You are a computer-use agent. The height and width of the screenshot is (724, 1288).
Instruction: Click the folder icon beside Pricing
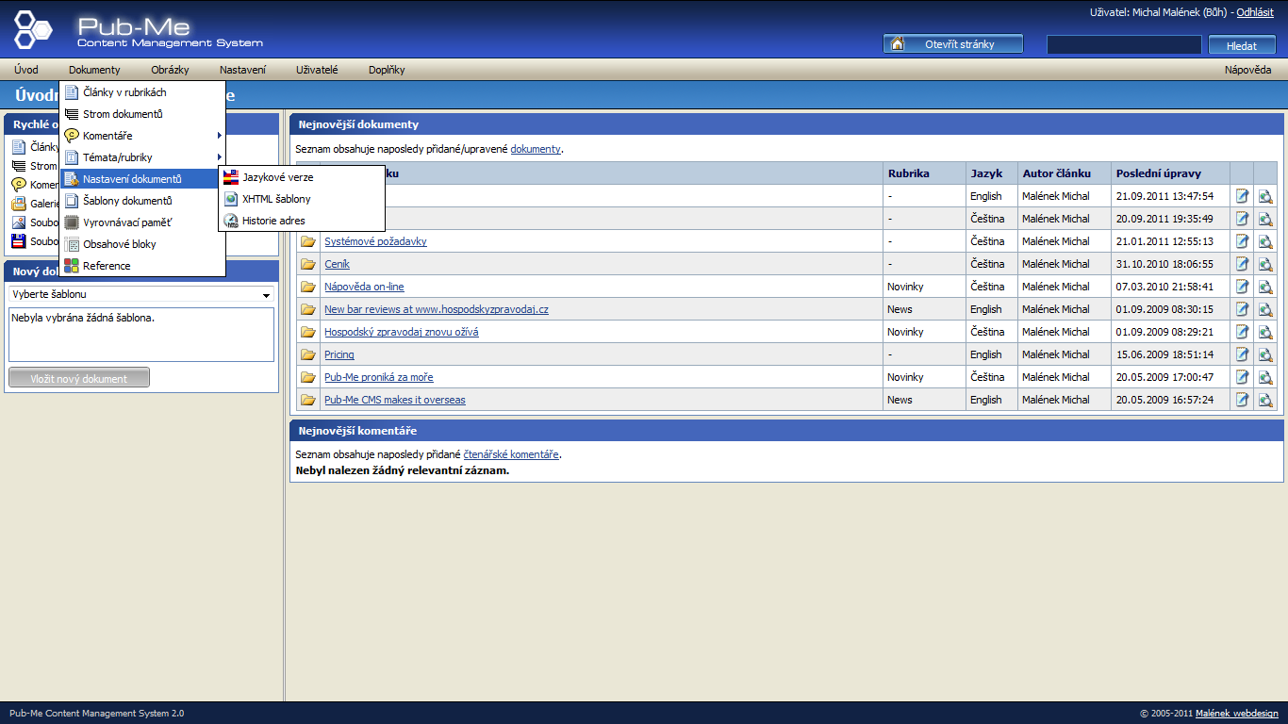pyautogui.click(x=308, y=354)
